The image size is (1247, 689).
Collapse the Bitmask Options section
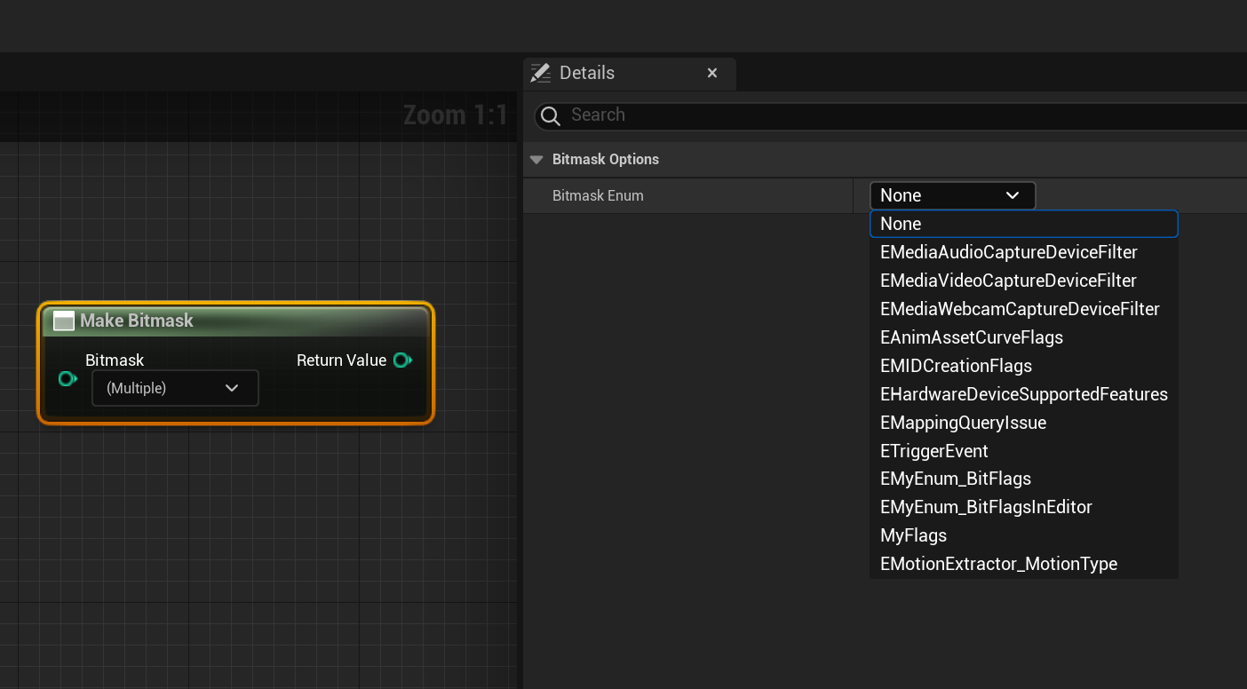(x=536, y=160)
